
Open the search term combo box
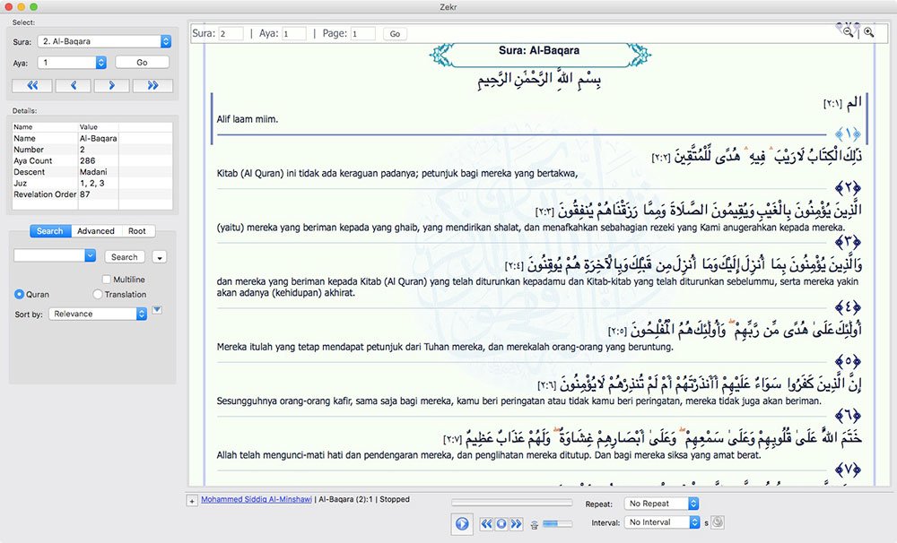coord(55,255)
